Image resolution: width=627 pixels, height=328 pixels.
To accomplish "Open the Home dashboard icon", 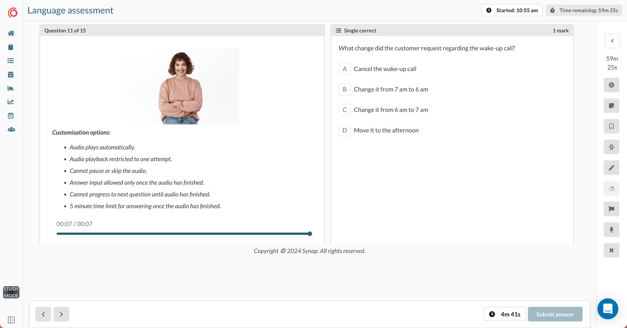I will (x=11, y=33).
